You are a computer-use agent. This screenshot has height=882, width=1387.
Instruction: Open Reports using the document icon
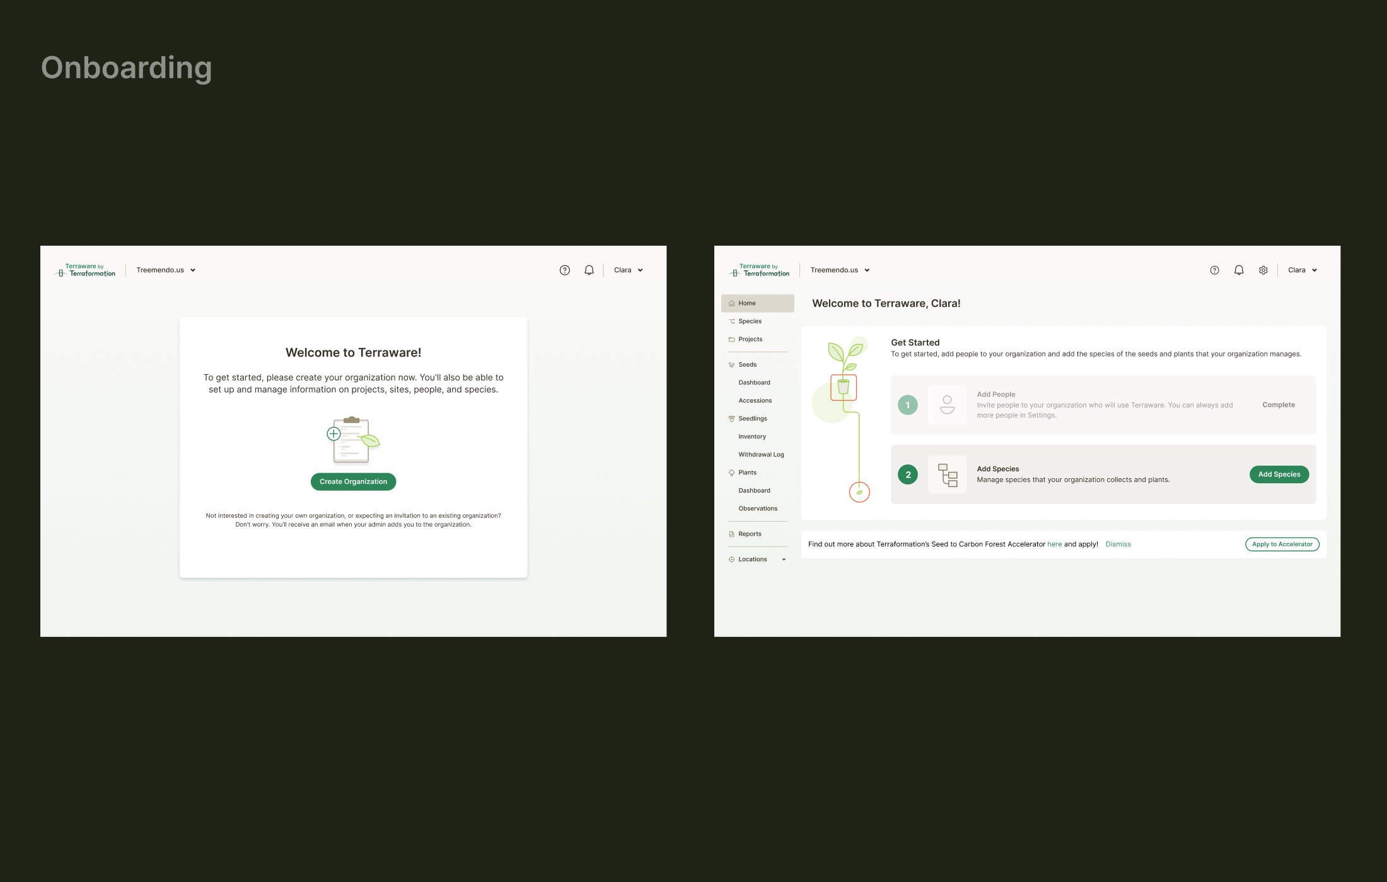point(731,534)
